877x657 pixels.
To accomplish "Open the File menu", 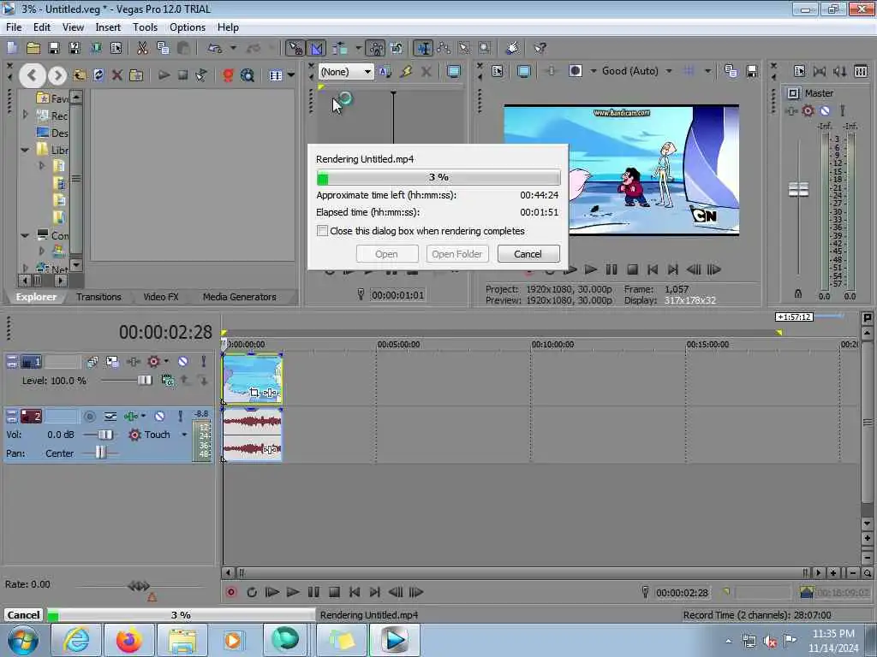I will point(14,27).
